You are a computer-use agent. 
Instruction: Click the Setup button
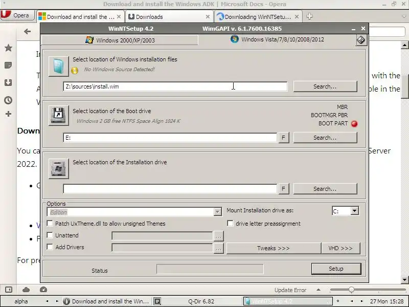pyautogui.click(x=336, y=269)
